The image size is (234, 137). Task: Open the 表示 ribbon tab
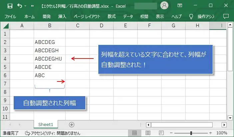160,16
